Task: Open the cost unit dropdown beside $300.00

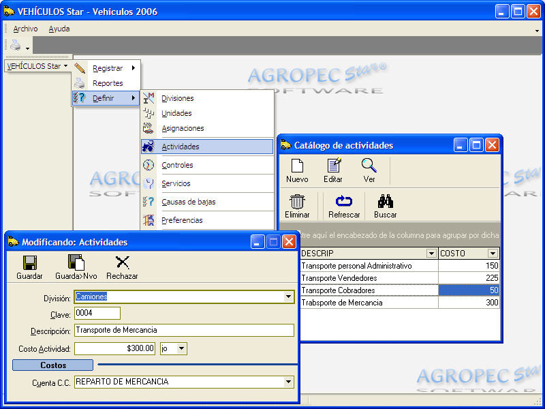Action: 181,348
